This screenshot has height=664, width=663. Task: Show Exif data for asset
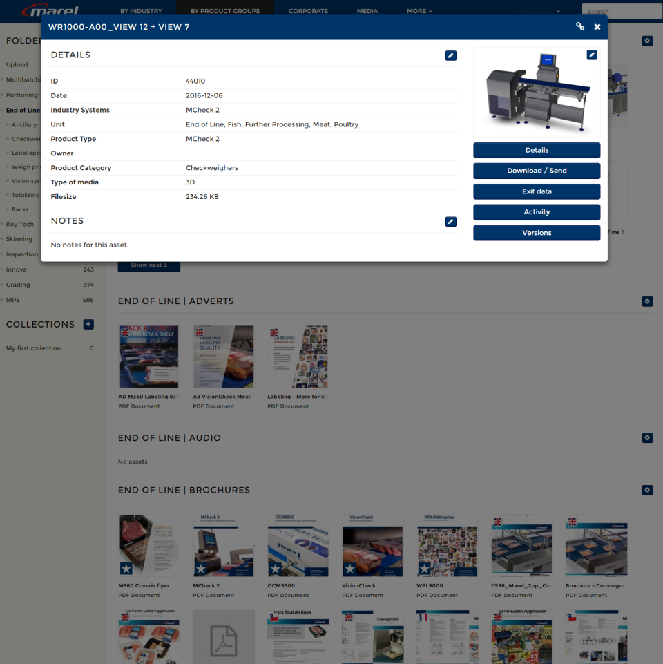pos(537,191)
